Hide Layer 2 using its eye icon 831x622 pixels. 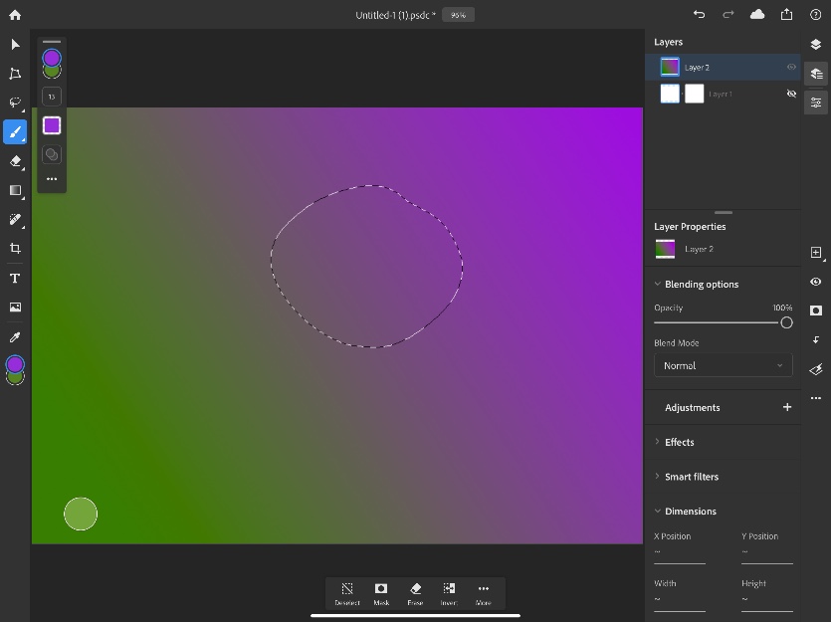(x=791, y=68)
